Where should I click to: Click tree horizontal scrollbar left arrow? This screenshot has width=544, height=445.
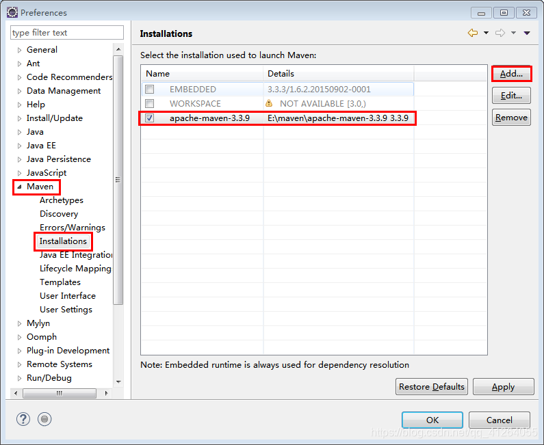pos(16,393)
